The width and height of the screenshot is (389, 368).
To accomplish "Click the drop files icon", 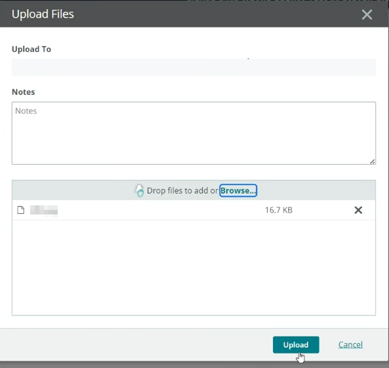I will [x=139, y=190].
